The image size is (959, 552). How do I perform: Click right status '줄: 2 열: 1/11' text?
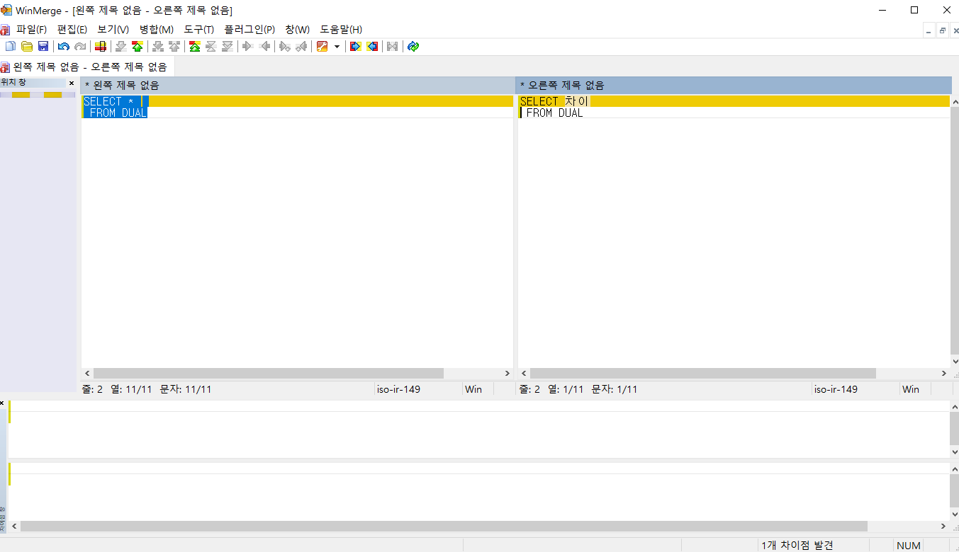click(x=578, y=389)
